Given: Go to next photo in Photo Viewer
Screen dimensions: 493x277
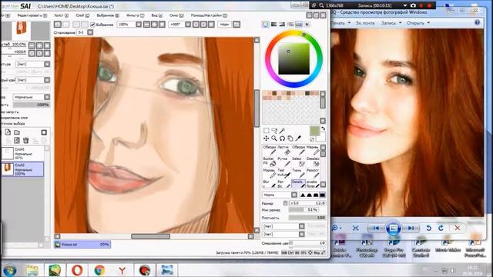Looking at the screenshot, I should pos(411,229).
